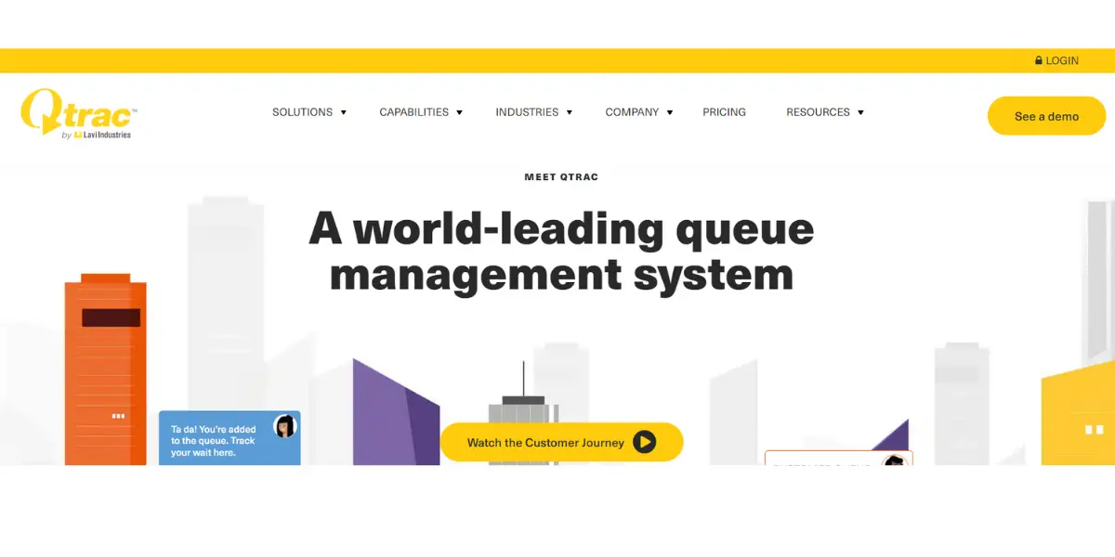Click the avatar in the blue queue message
The height and width of the screenshot is (557, 1115).
[x=285, y=426]
